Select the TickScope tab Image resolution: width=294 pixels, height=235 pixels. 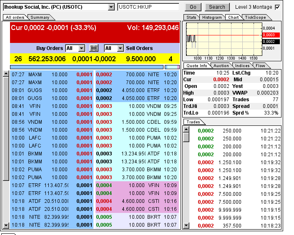point(255,17)
